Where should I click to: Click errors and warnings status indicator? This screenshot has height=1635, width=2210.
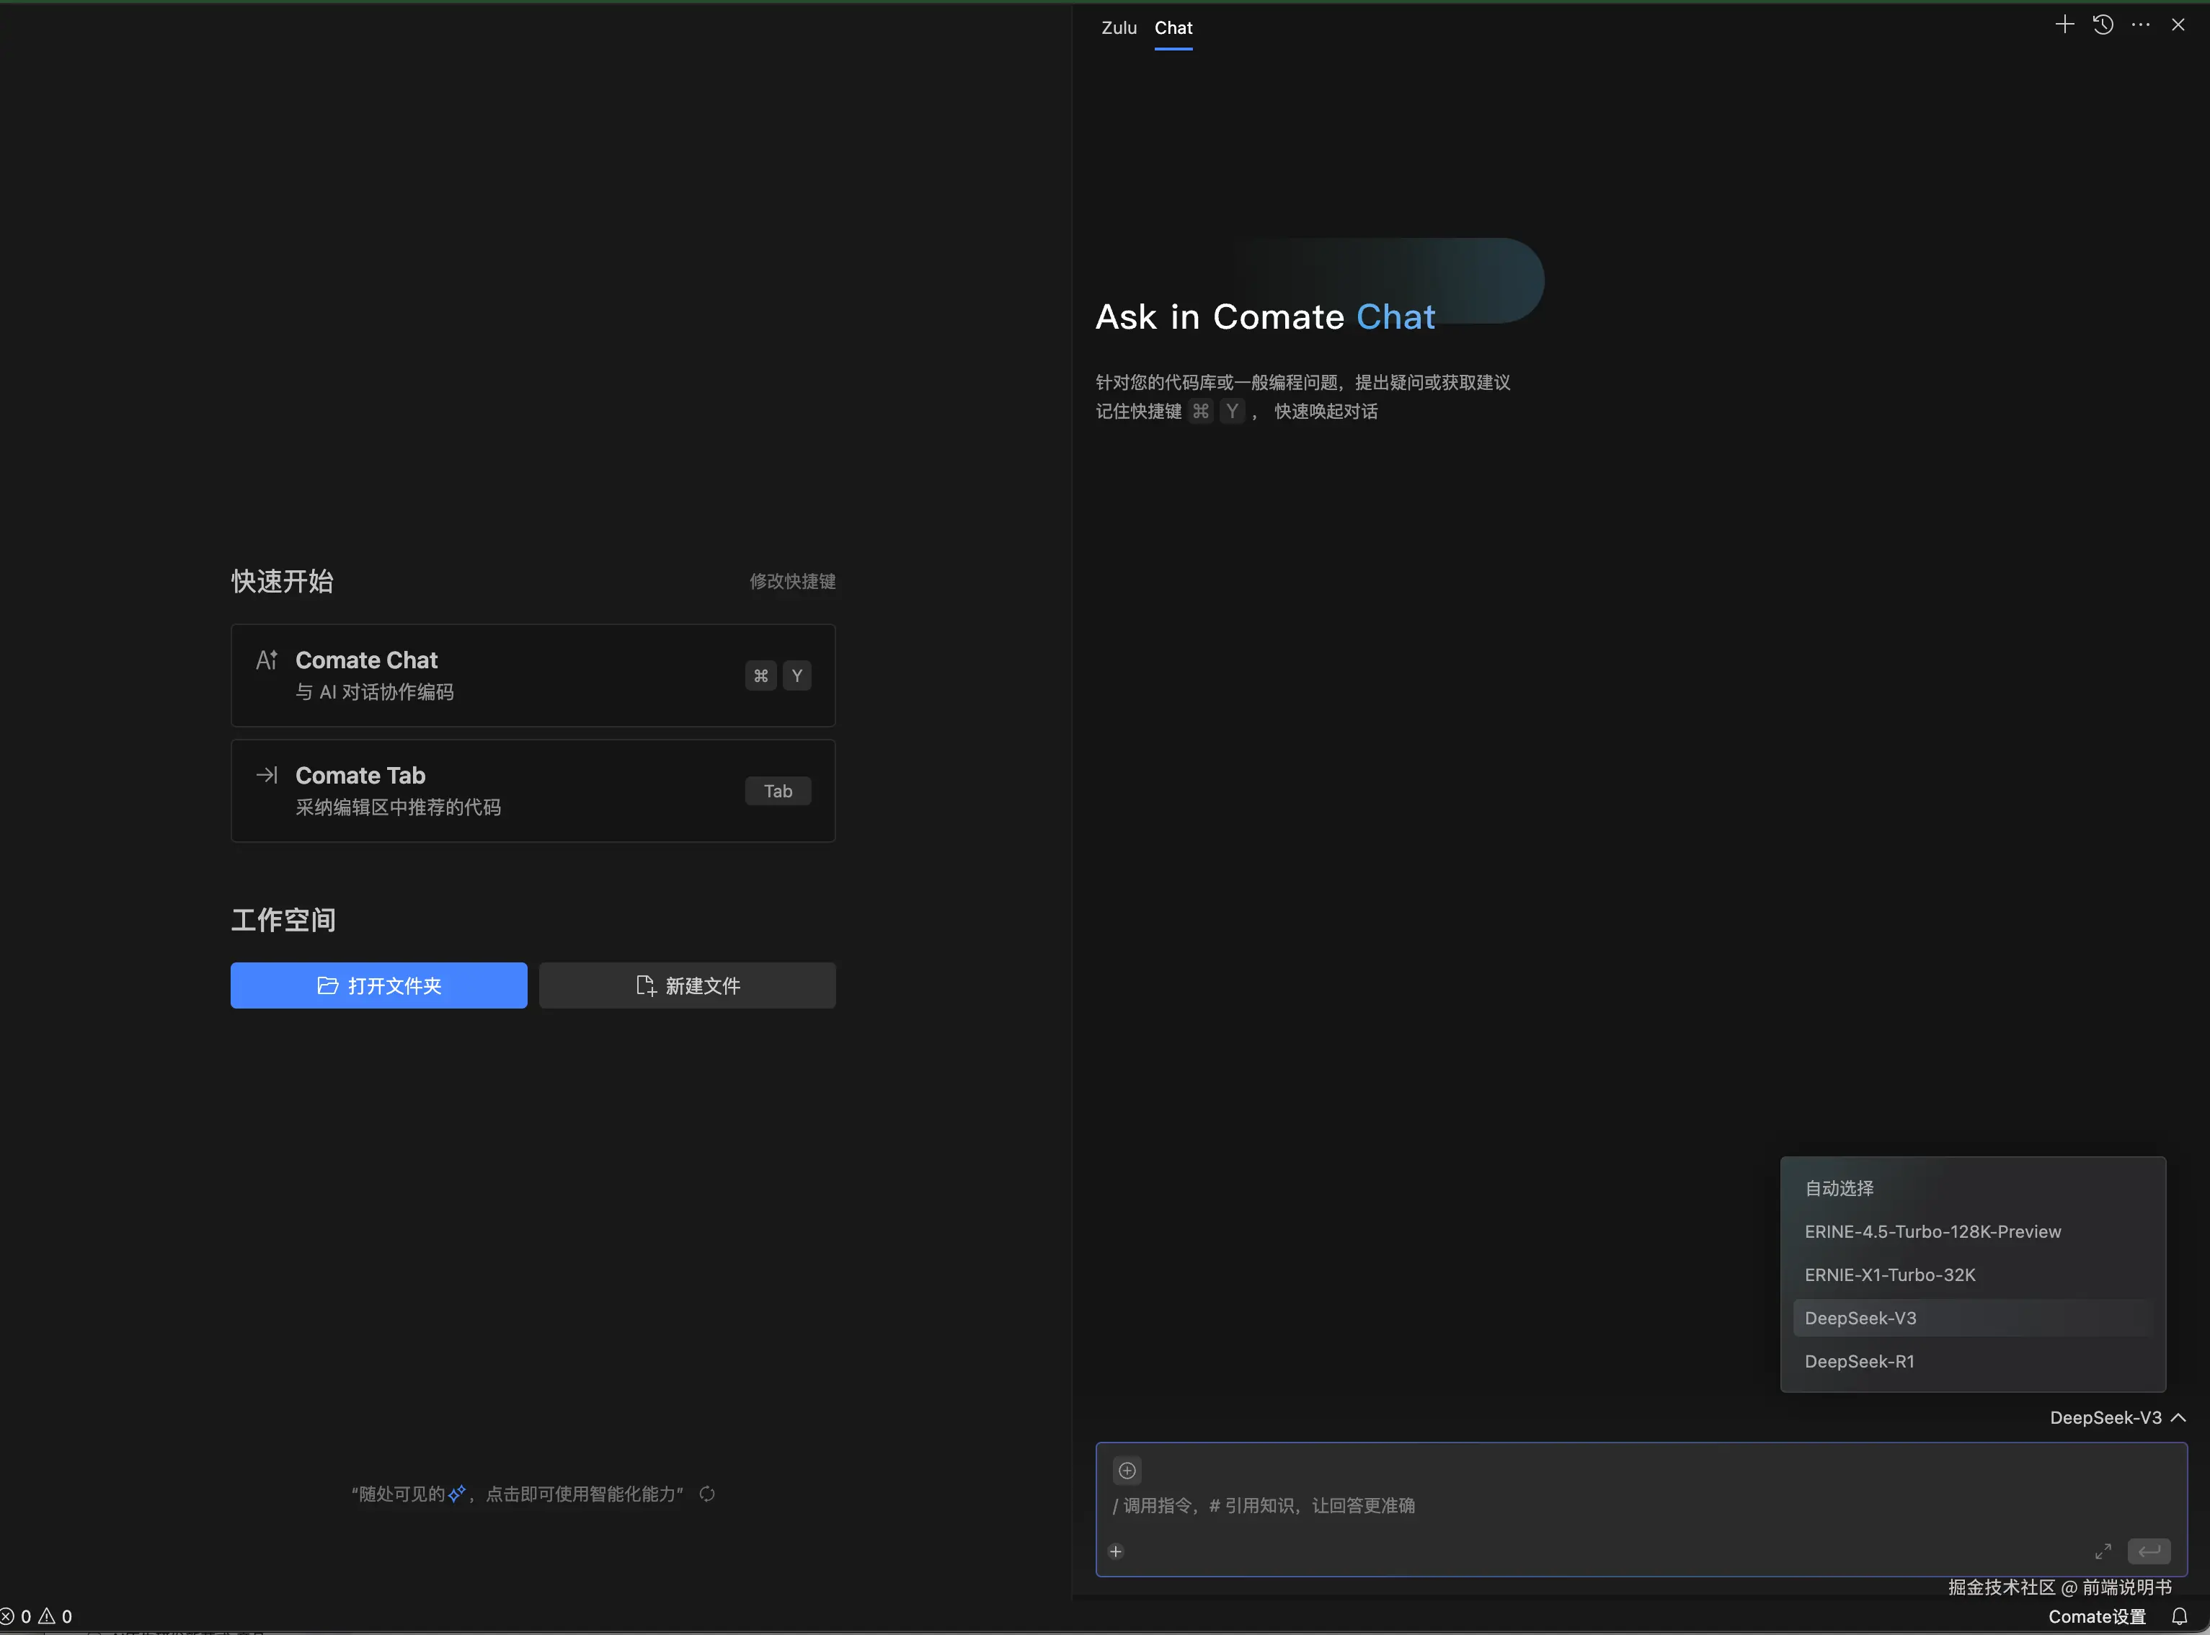pyautogui.click(x=37, y=1617)
